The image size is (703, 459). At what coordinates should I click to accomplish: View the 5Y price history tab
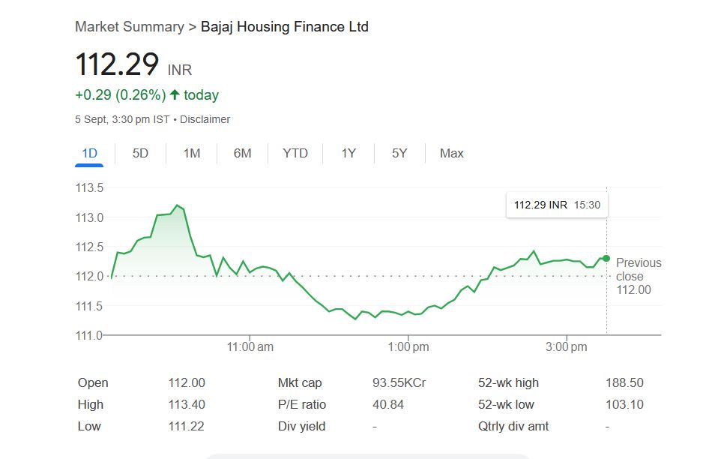[x=399, y=153]
